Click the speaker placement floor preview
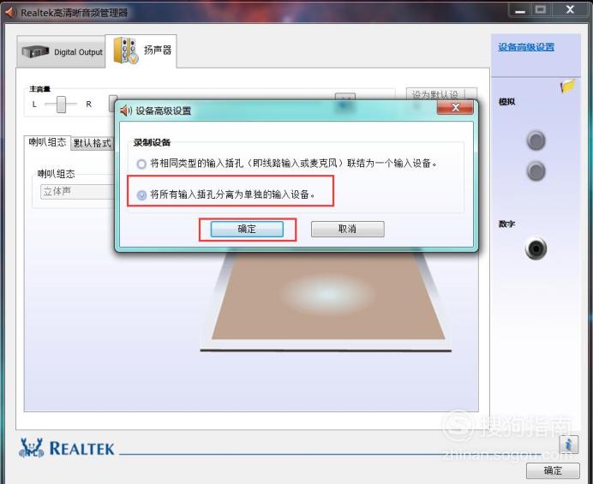The height and width of the screenshot is (484, 593). [327, 297]
